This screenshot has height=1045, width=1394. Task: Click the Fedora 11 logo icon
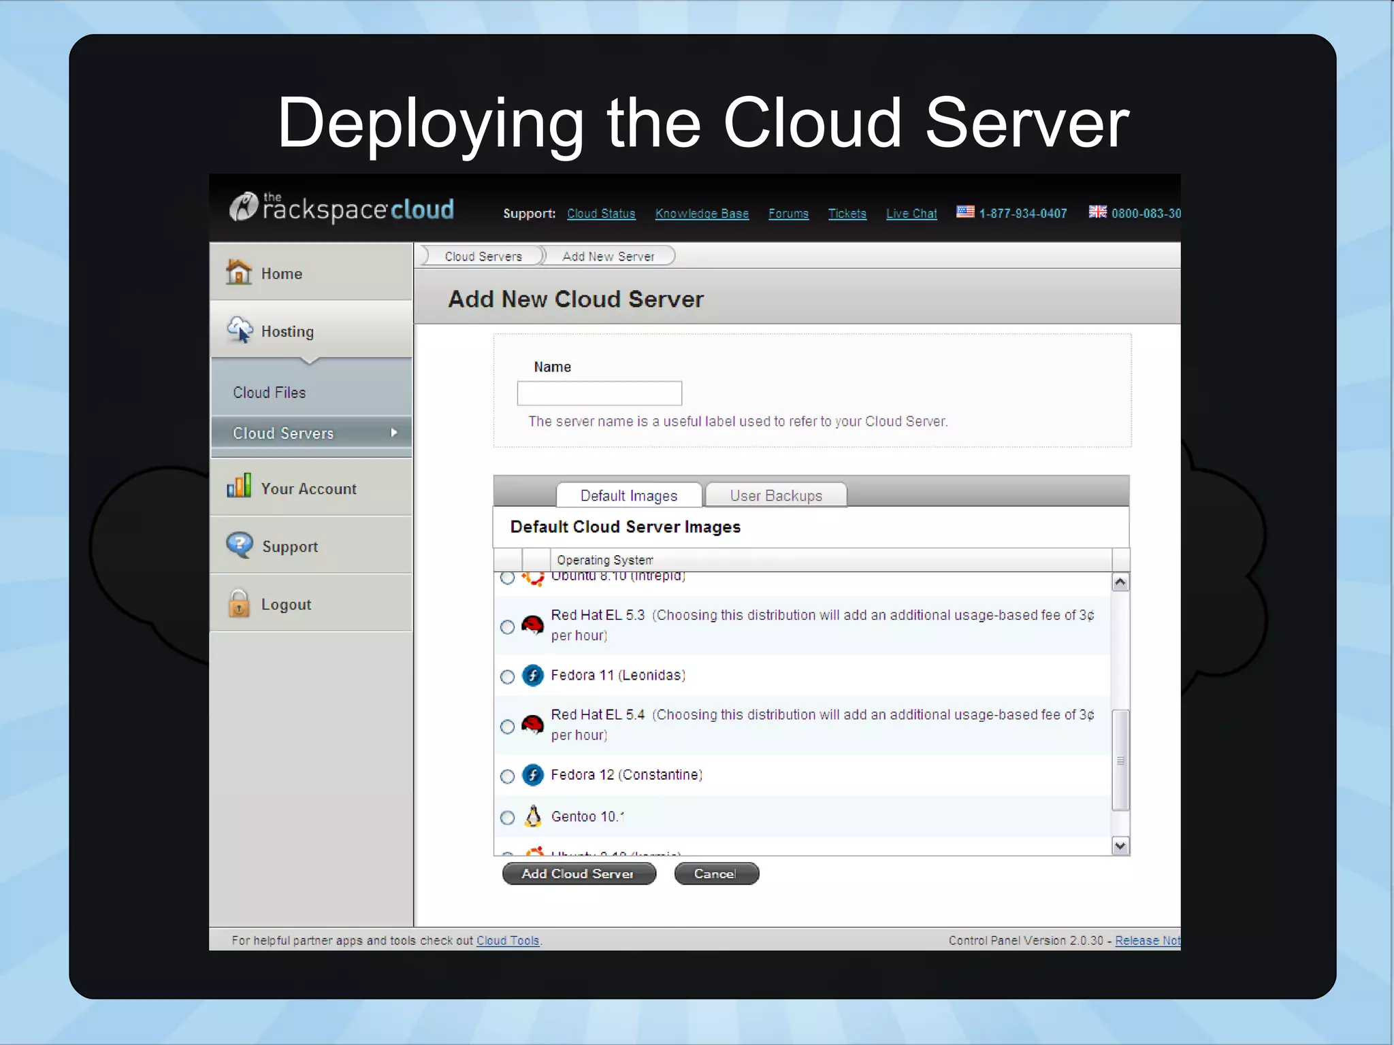coord(533,675)
